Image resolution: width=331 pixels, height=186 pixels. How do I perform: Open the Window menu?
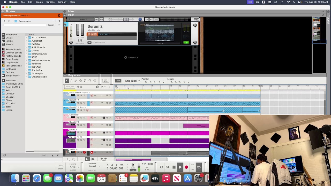(62, 2)
